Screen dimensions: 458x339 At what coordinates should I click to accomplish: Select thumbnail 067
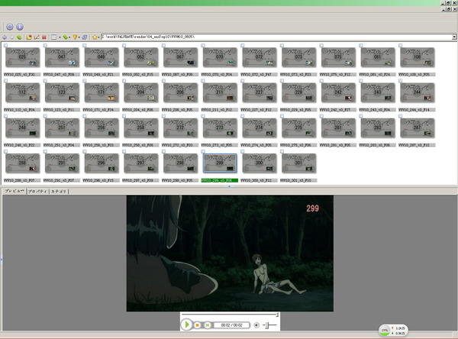click(180, 57)
